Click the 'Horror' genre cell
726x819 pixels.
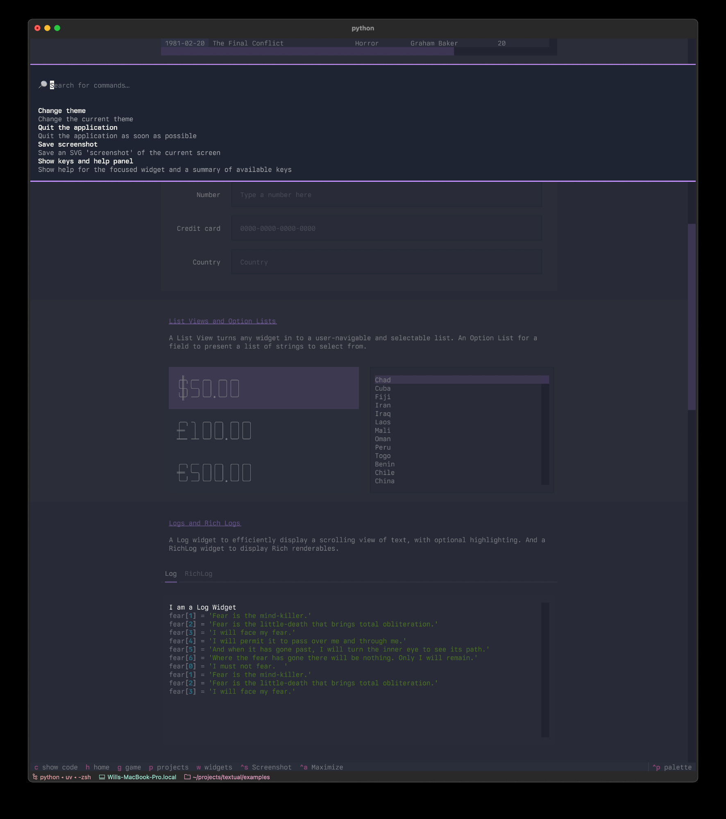click(x=367, y=43)
